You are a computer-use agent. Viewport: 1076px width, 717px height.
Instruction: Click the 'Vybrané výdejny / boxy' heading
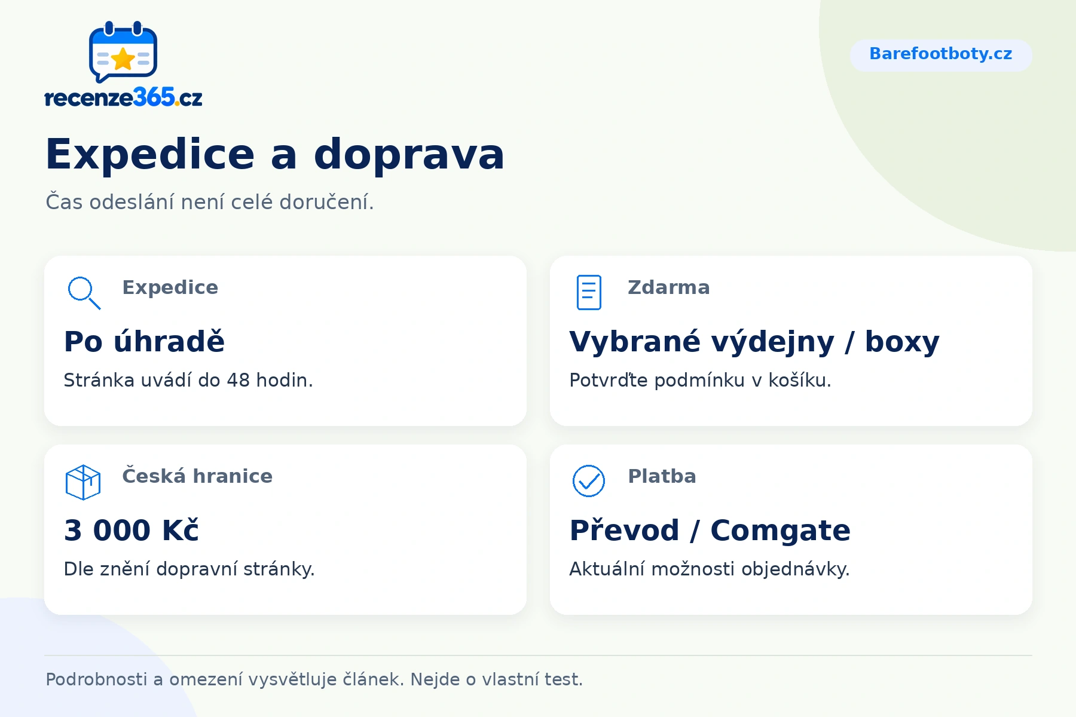click(x=754, y=342)
